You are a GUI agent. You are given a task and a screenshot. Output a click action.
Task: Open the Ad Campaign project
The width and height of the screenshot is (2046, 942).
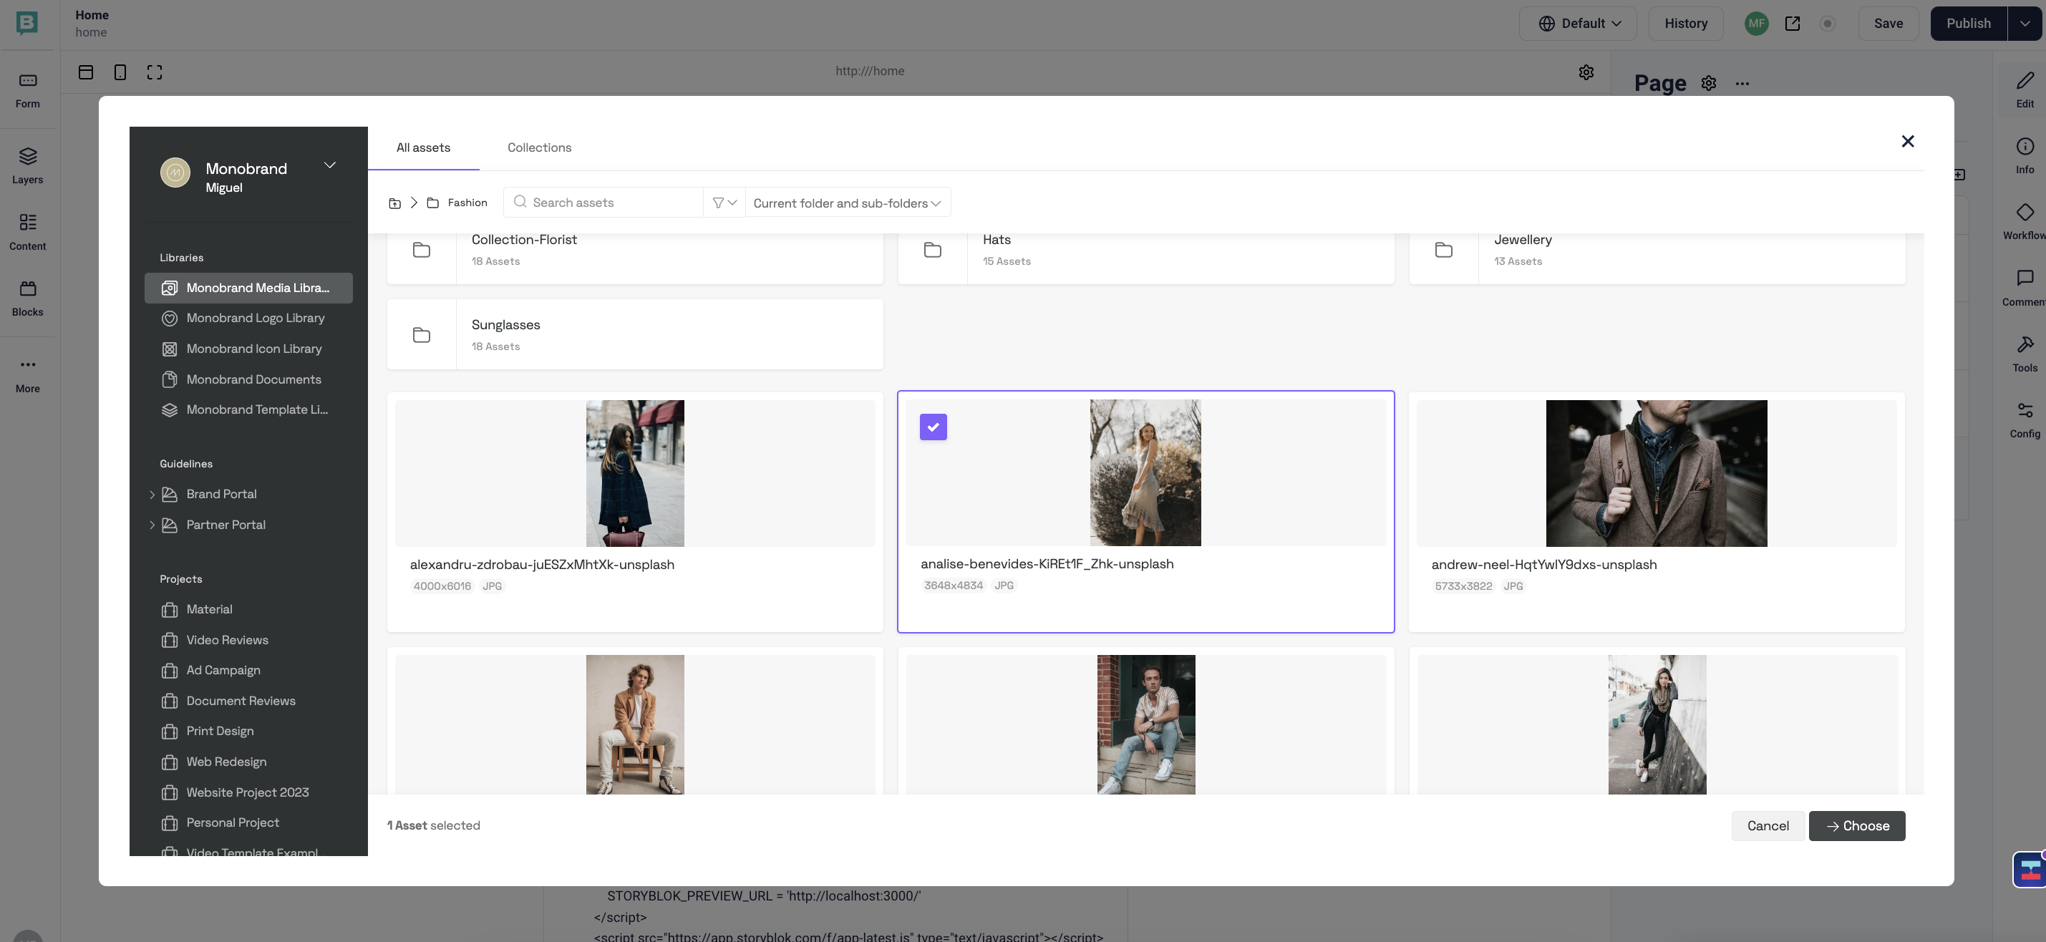(x=248, y=671)
